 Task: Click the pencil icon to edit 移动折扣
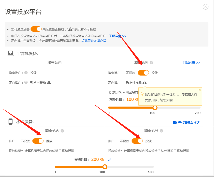[x=110, y=159]
